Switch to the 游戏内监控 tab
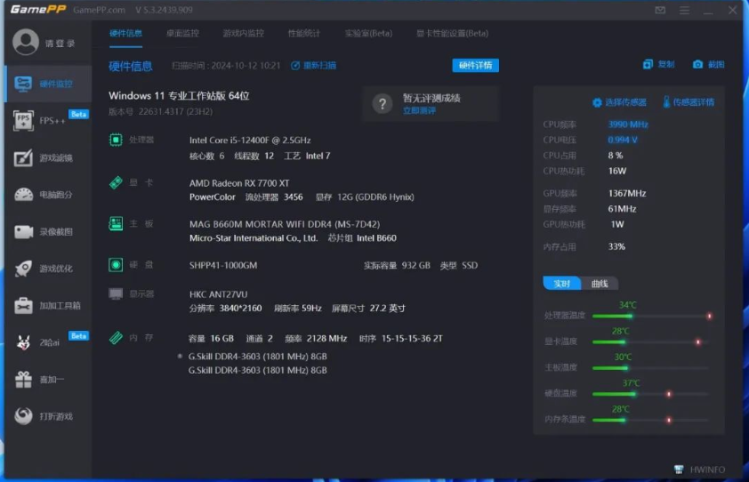The height and width of the screenshot is (482, 749). (243, 34)
